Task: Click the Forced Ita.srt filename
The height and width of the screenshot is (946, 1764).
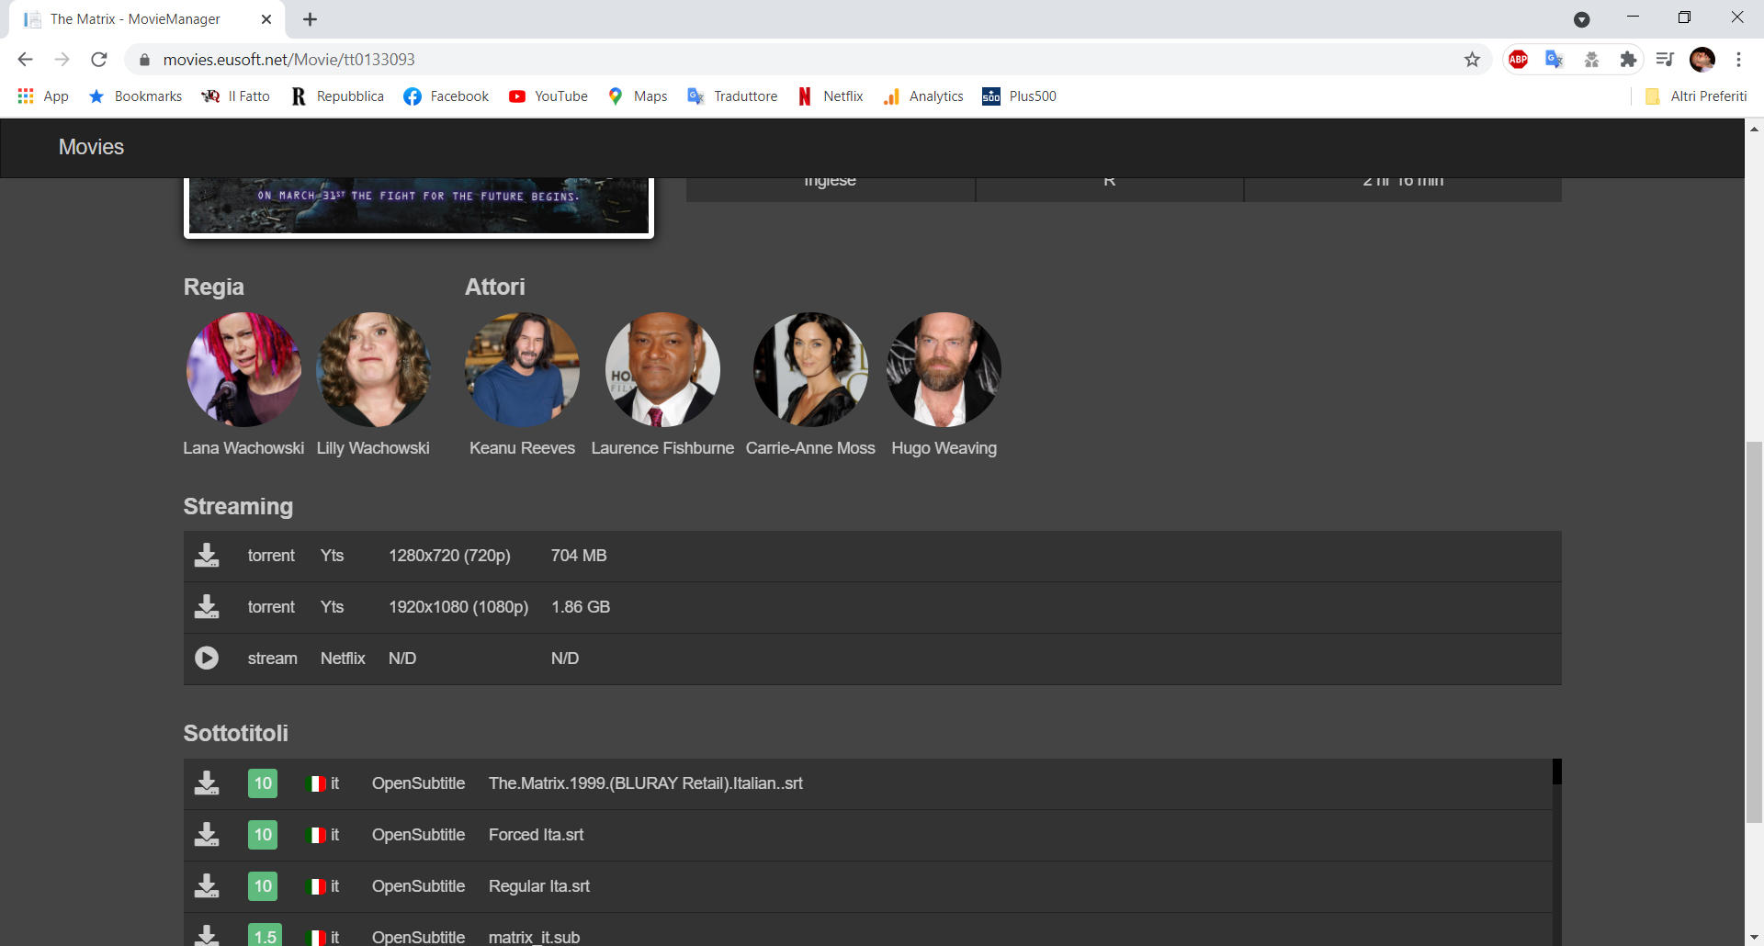Action: [x=537, y=835]
